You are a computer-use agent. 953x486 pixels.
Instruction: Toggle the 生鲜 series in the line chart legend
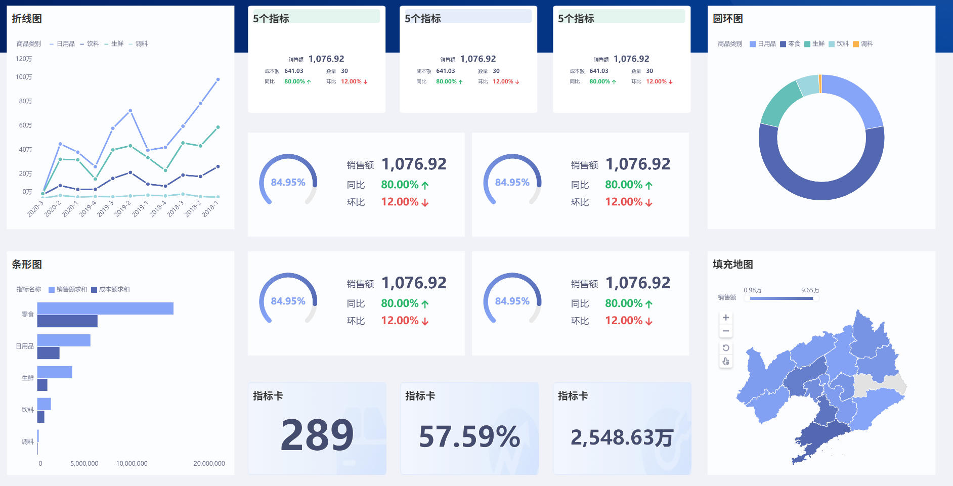(x=117, y=43)
